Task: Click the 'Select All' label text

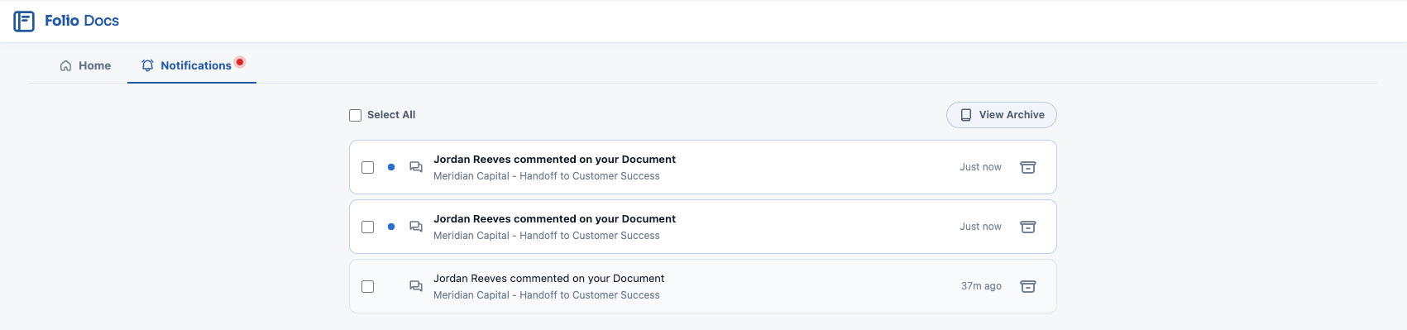Action: (x=391, y=115)
